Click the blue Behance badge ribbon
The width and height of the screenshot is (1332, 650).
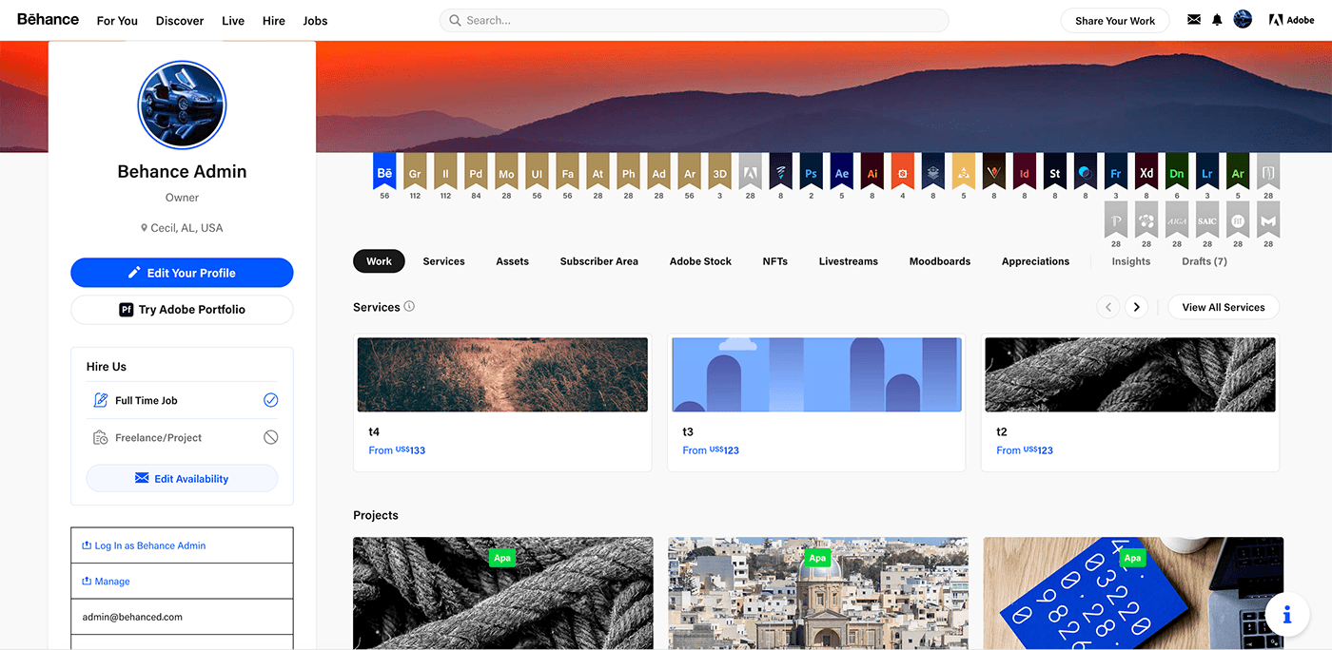click(384, 173)
